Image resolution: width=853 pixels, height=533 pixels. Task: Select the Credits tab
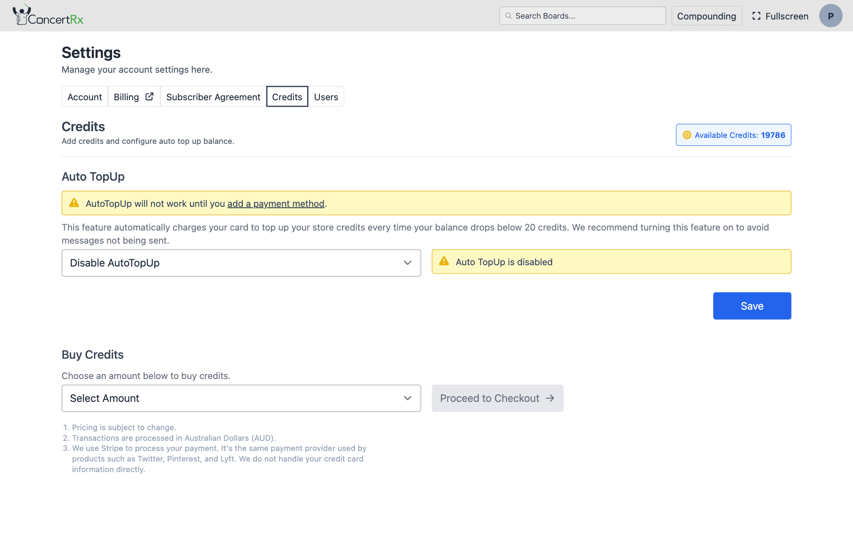tap(287, 97)
